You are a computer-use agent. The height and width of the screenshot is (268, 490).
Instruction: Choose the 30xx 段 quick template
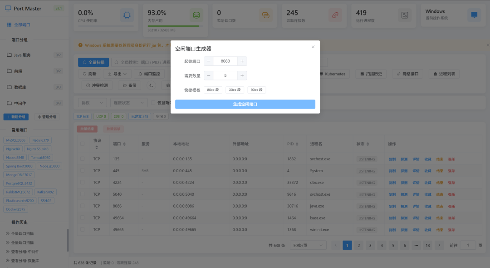pos(235,90)
